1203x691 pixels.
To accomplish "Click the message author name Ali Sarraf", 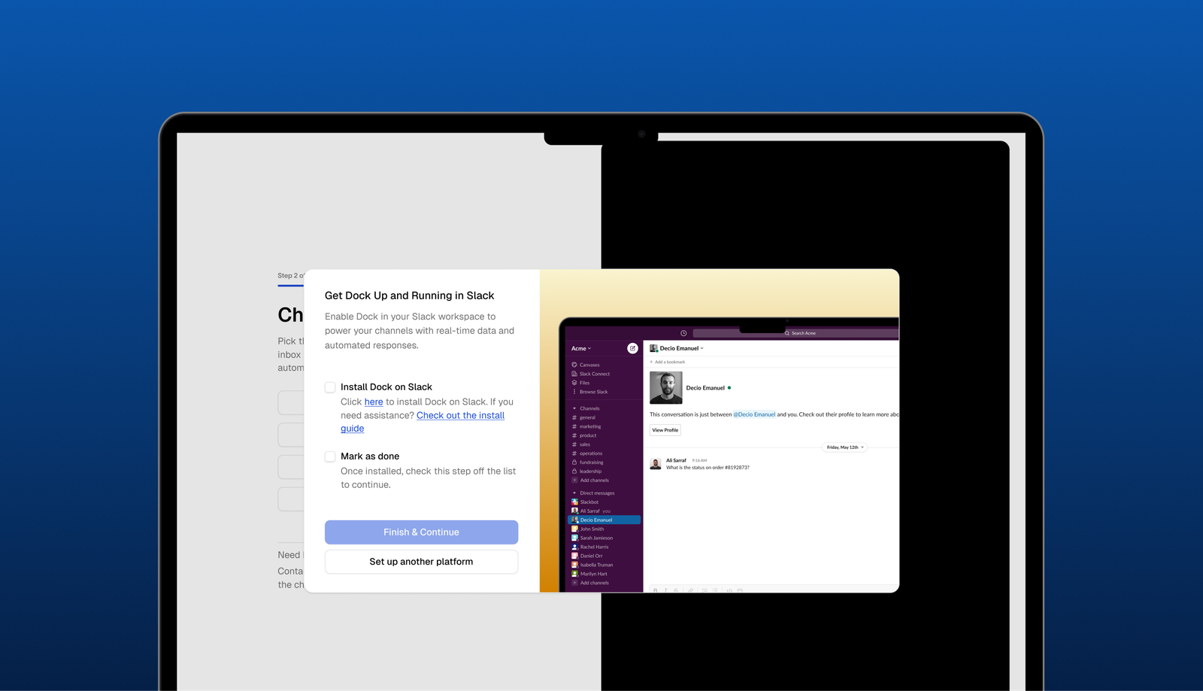I will [676, 460].
